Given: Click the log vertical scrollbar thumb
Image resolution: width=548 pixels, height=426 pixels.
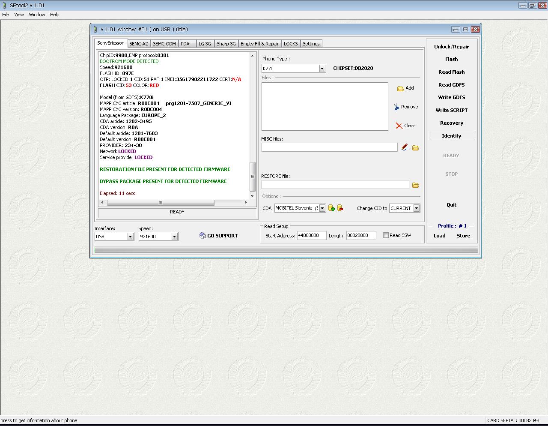Looking at the screenshot, I should click(253, 177).
